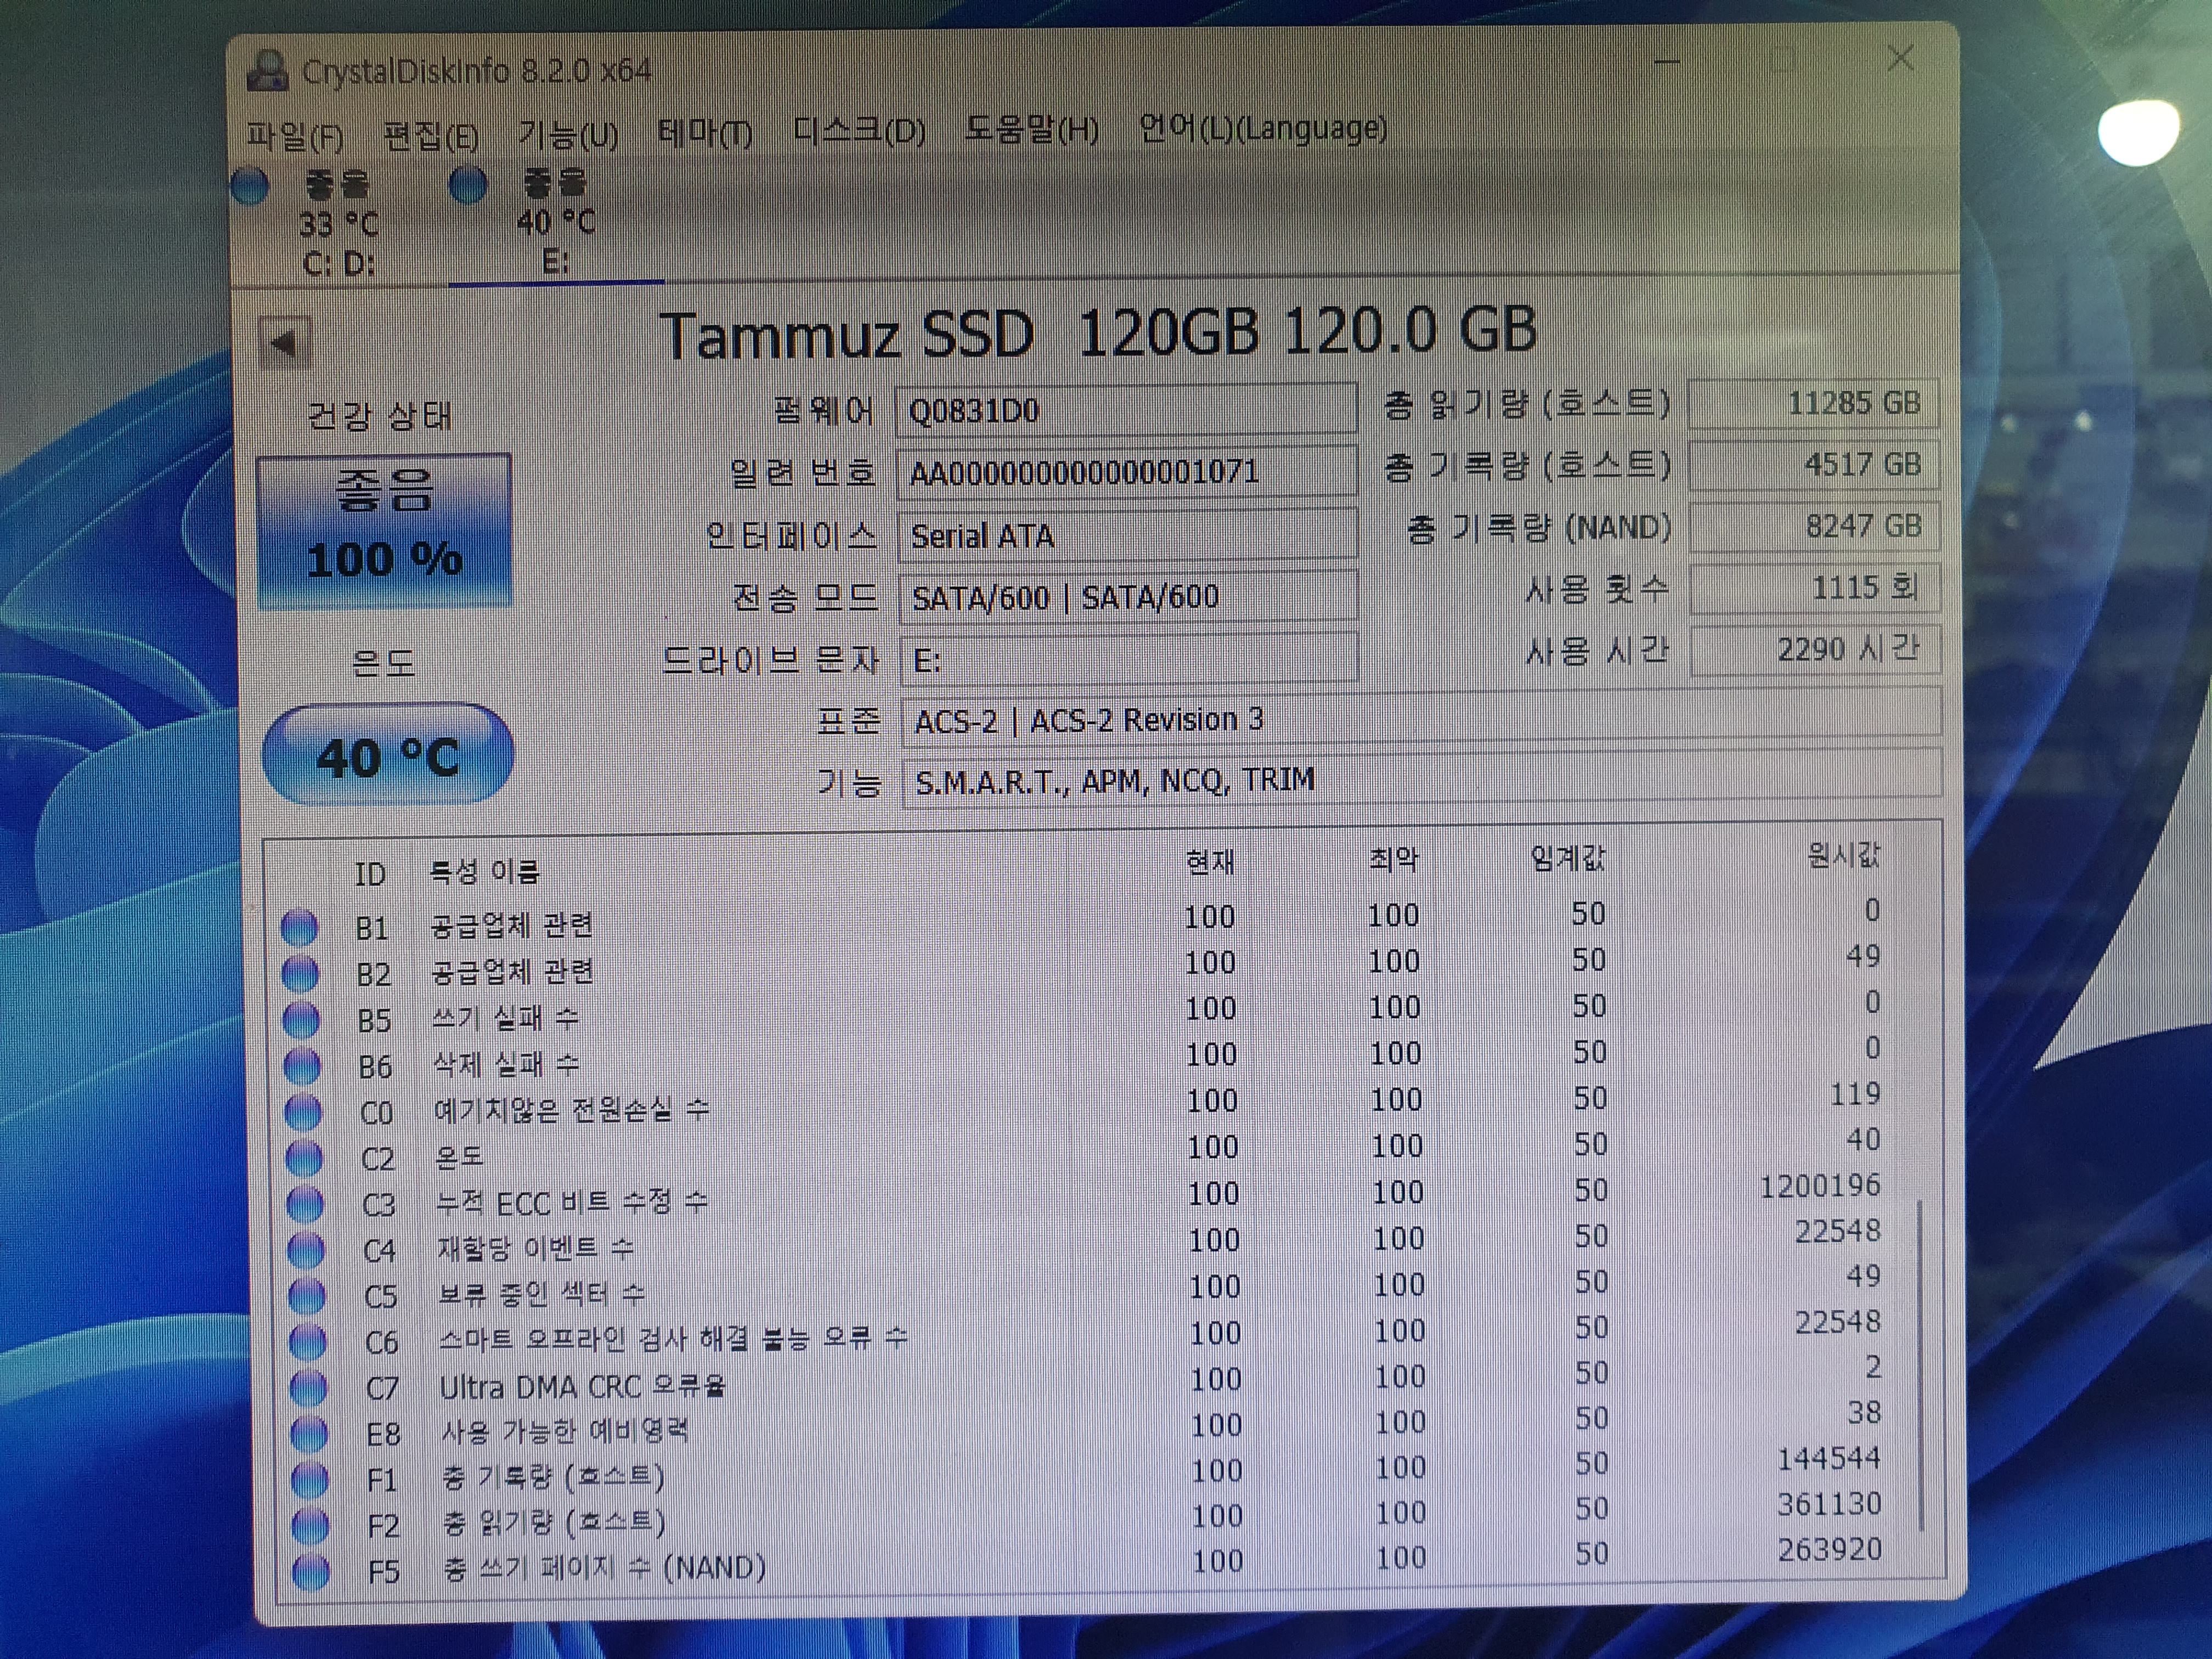Click the 특성 이름 column header
The width and height of the screenshot is (2212, 1659).
tap(485, 872)
